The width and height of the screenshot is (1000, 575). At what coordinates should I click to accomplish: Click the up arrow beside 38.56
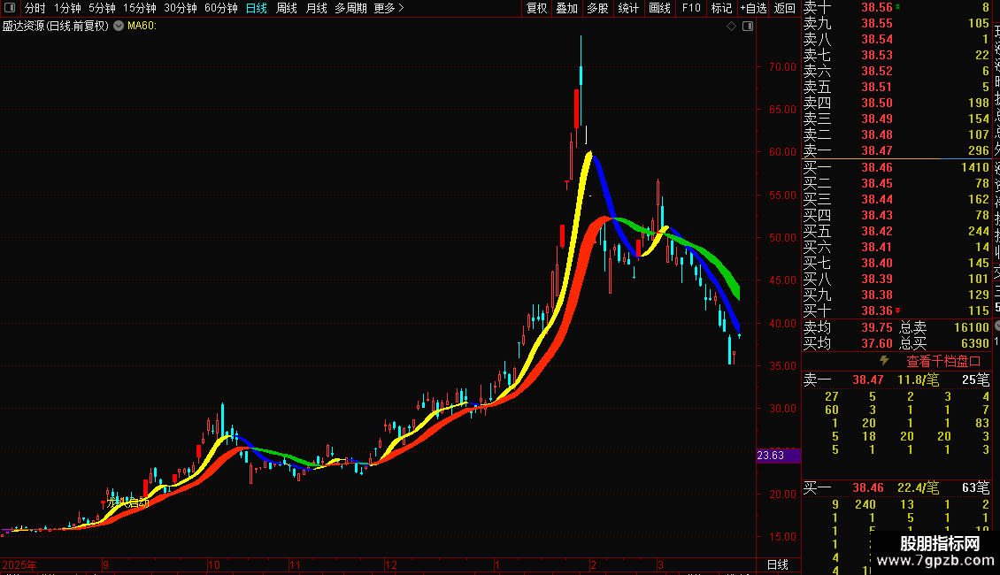pos(898,6)
